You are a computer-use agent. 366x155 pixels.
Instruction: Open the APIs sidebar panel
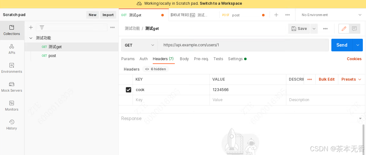(12, 49)
